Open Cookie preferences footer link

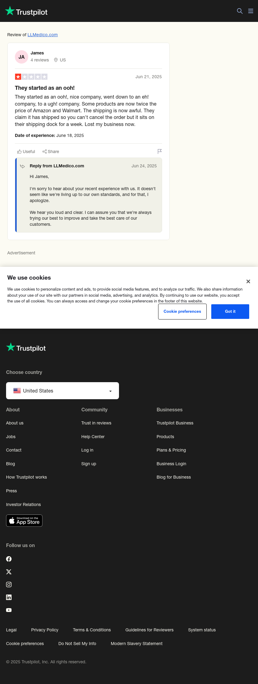click(x=25, y=644)
